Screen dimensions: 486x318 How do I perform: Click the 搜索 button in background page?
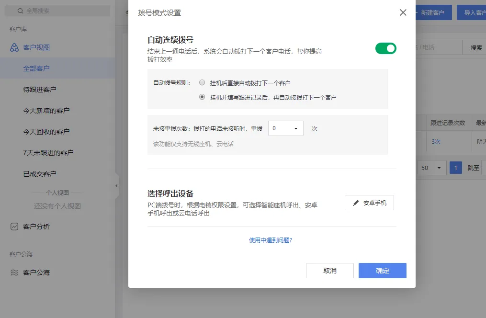474,47
